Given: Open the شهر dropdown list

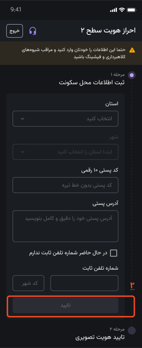Looking at the screenshot, I should click(x=65, y=152).
